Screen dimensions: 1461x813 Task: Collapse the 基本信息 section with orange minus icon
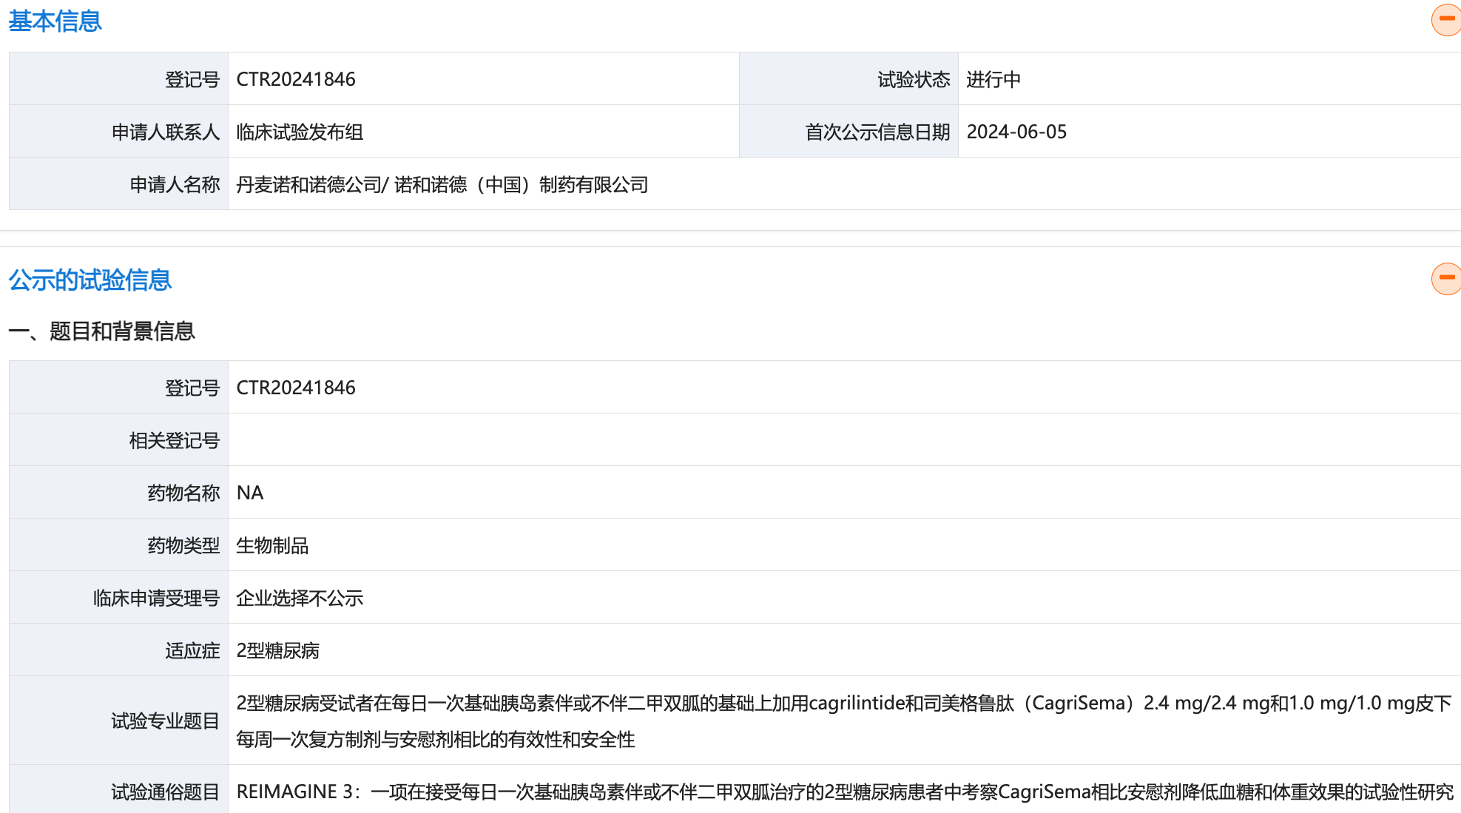1446,19
